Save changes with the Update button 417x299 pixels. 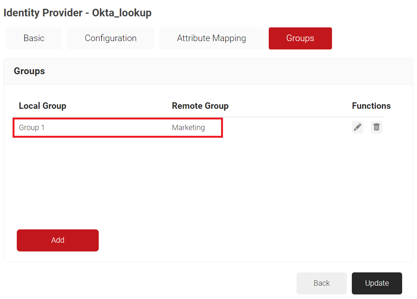[377, 283]
